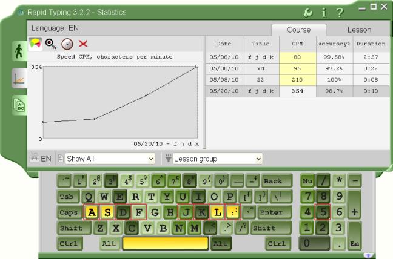Click the numpad 0 key
Screen dimensions: 393x259
click(315, 243)
